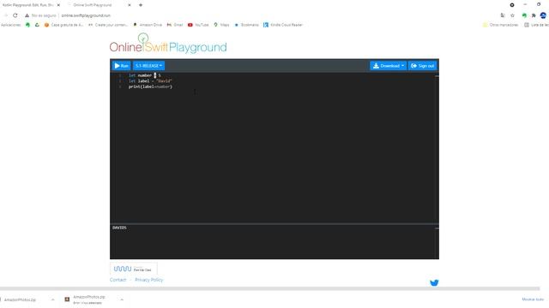Click the translate page icon
549x308 pixels.
coord(503,15)
